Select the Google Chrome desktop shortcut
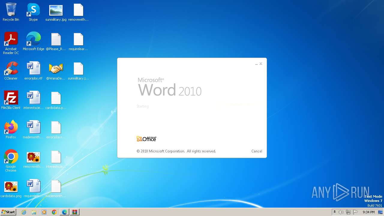Viewport: 384px width, 216px height. click(x=11, y=161)
